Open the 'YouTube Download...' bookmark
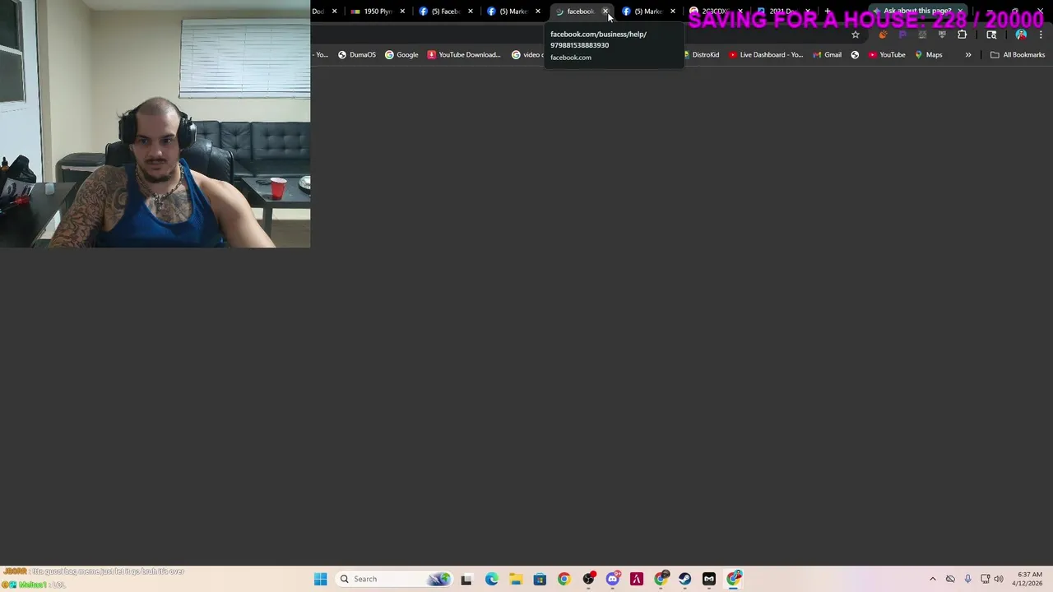Screen dimensions: 1053x592 [464, 55]
